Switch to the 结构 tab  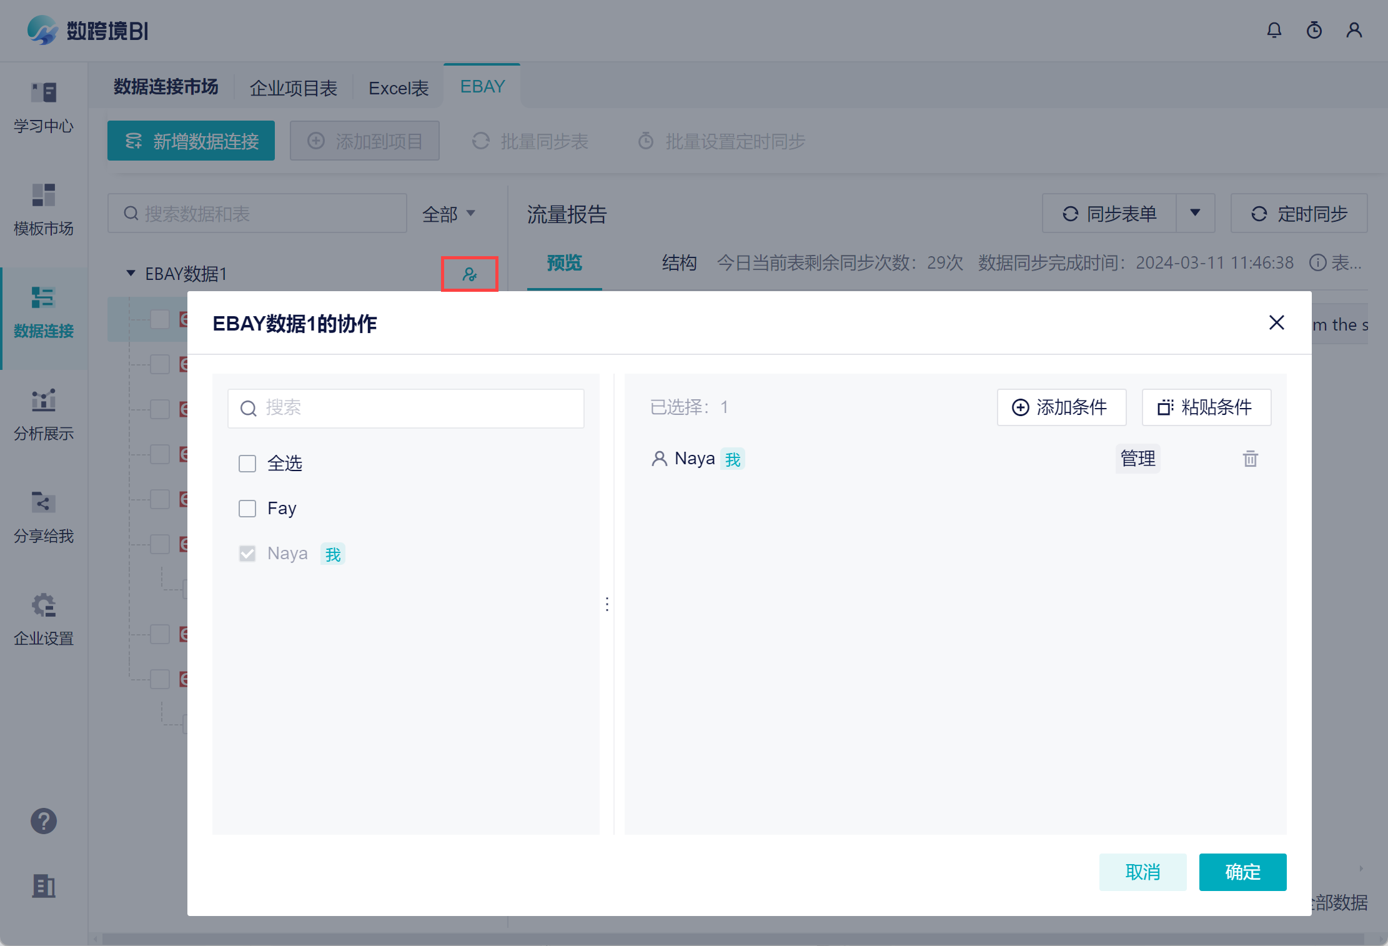pos(679,262)
